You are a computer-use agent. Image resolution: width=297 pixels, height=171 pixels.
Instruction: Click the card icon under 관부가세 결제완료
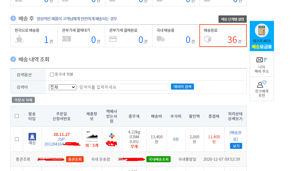(113, 39)
